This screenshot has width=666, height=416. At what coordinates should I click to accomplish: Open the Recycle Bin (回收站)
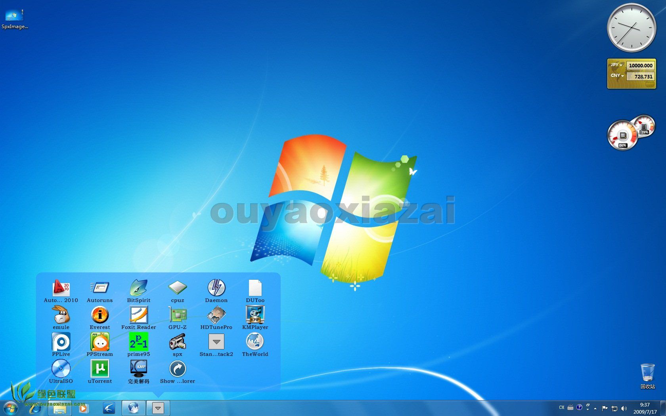click(x=648, y=376)
